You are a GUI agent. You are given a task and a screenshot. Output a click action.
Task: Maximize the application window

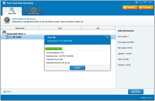[x=145, y=2]
